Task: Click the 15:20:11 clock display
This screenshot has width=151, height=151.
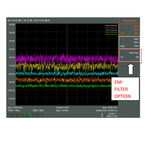Action: [112, 114]
